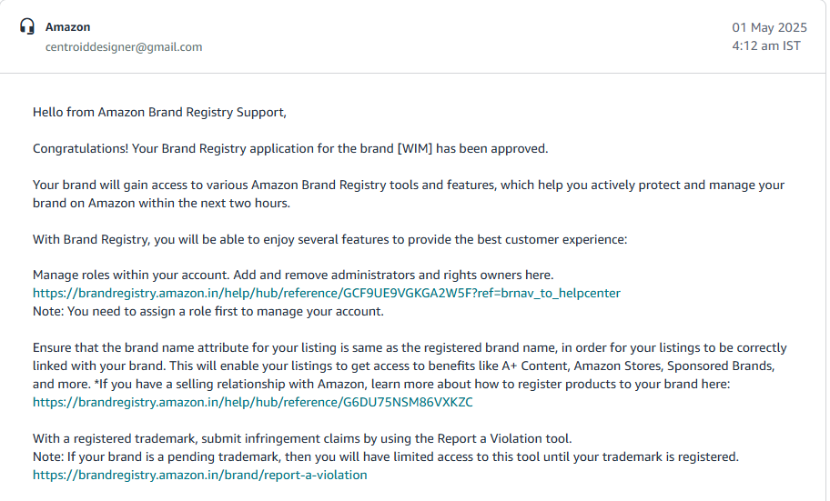Click the Congratulations approval sentence
Screen dimensions: 830x501
(x=290, y=148)
